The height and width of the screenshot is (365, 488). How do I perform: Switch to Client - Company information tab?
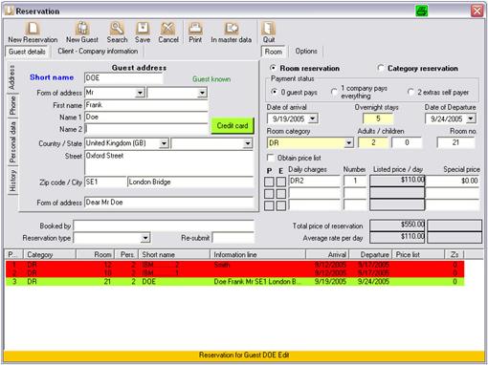click(98, 52)
